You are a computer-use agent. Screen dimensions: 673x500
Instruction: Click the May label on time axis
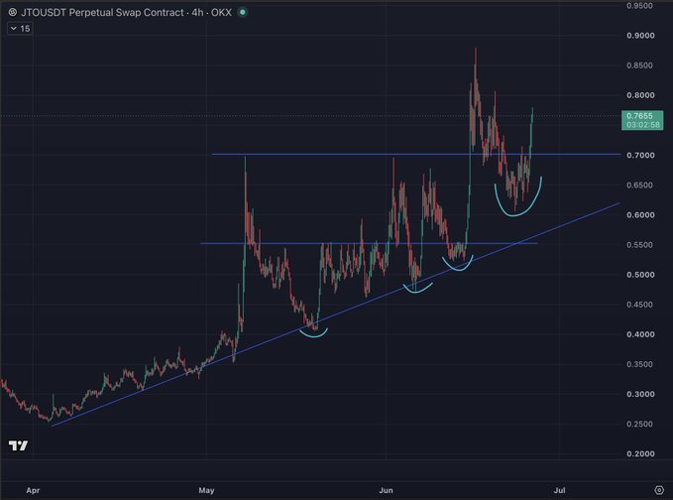206,490
